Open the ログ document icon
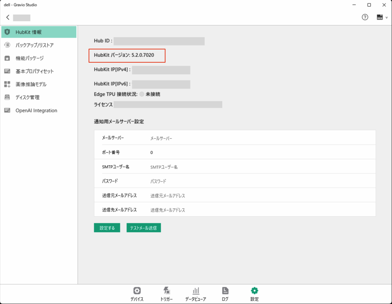The image size is (392, 304). (x=225, y=291)
